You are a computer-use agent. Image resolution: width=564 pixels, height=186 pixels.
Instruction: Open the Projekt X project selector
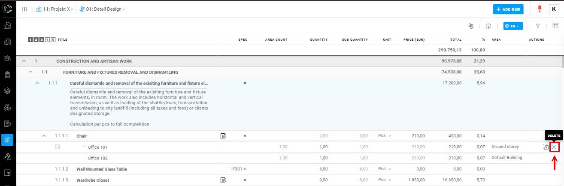click(55, 9)
